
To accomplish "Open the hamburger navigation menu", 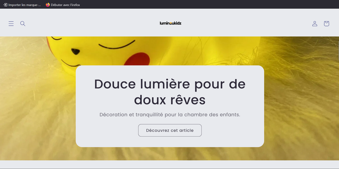I will pyautogui.click(x=11, y=24).
